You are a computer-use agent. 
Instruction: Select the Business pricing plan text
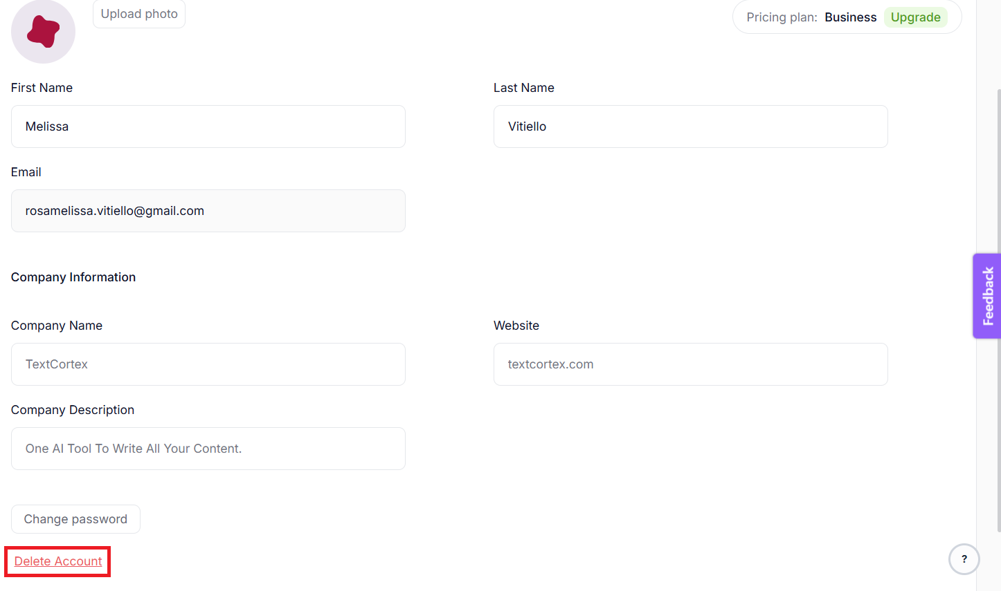850,17
